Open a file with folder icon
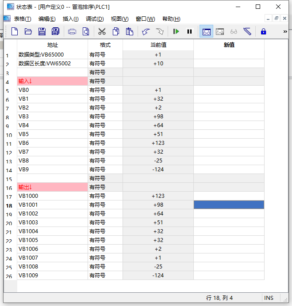The height and width of the screenshot is (306, 292). (28, 31)
